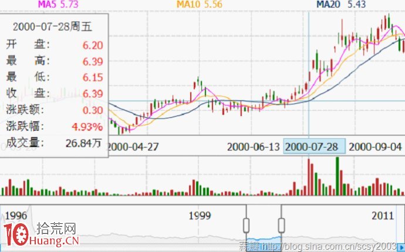Click the 2011 year on overview timeline

click(x=383, y=216)
